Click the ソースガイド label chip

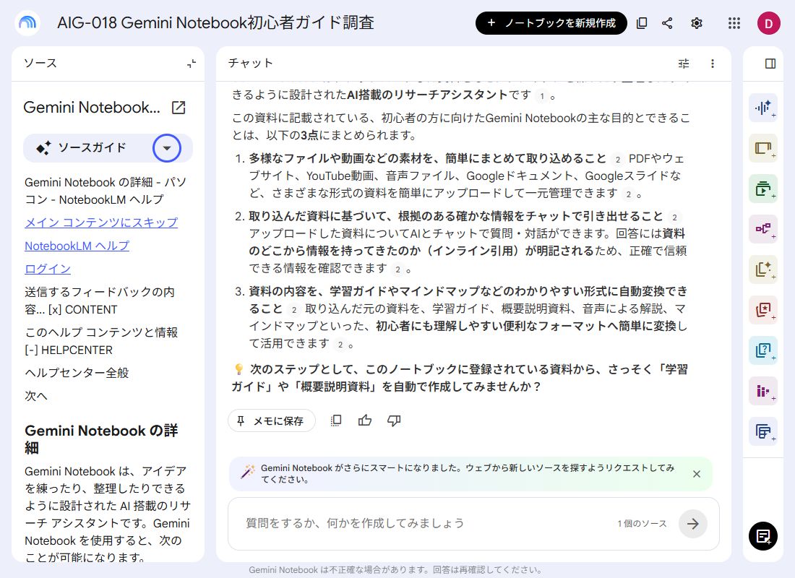92,147
